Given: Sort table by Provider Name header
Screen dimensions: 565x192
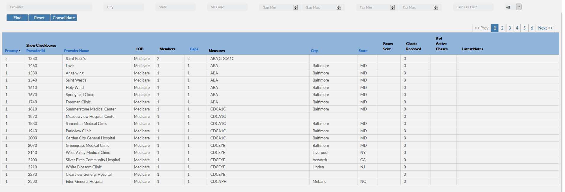Looking at the screenshot, I should click(76, 51).
